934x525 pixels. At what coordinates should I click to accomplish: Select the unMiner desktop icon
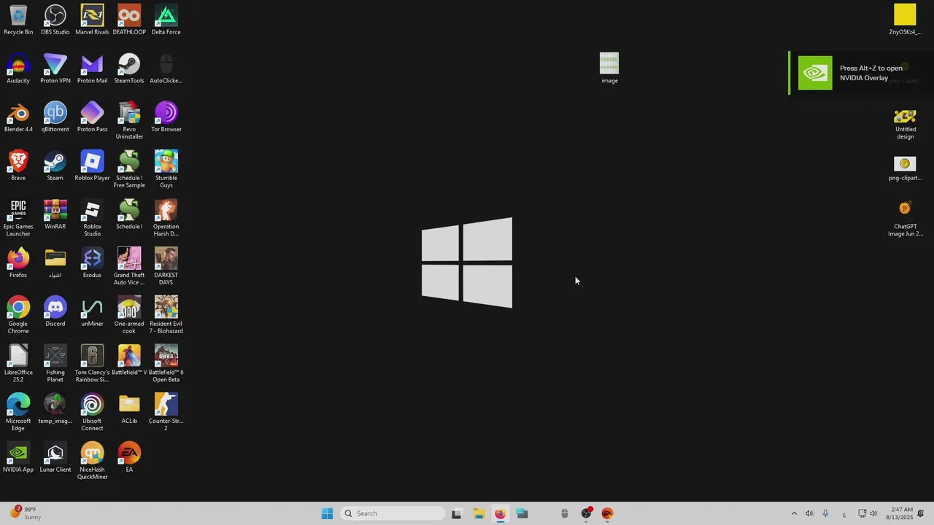point(92,311)
